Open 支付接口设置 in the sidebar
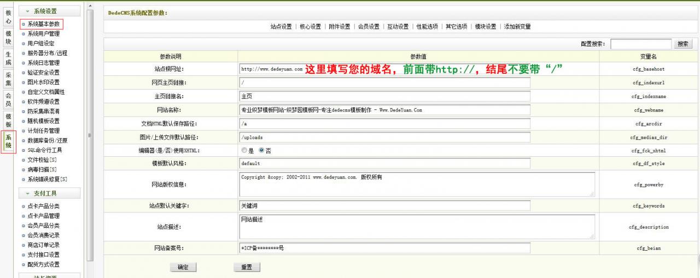This screenshot has width=700, height=278. (x=44, y=255)
